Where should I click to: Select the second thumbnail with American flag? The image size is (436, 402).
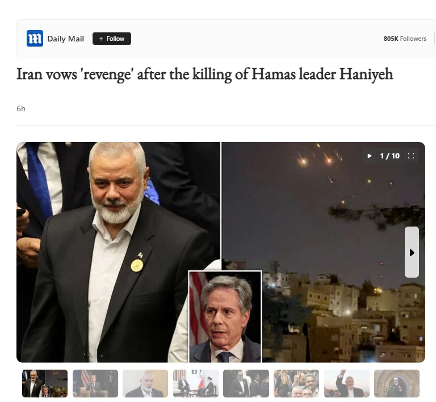pyautogui.click(x=95, y=383)
